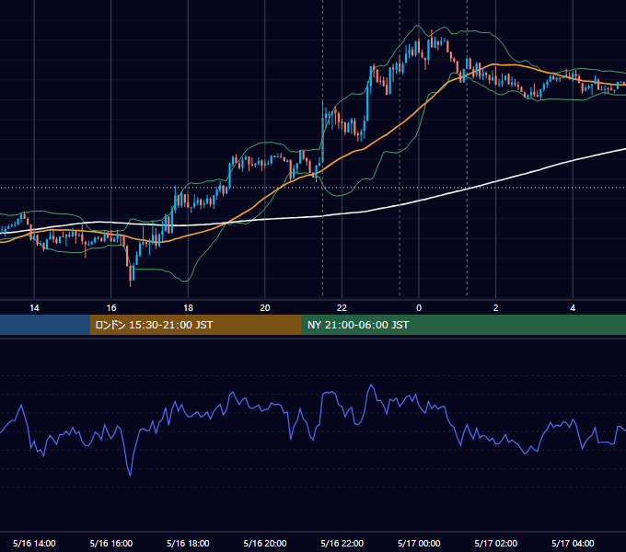Click the 5/16 18:00 time label
Image resolution: width=626 pixels, height=552 pixels.
pyautogui.click(x=188, y=543)
